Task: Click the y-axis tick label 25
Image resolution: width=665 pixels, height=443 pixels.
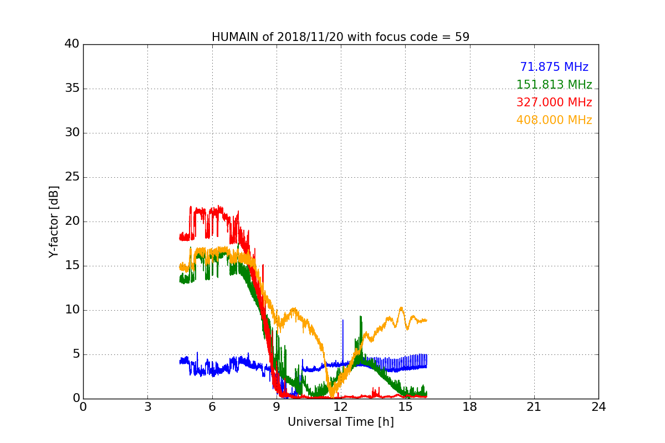Action: [x=72, y=177]
